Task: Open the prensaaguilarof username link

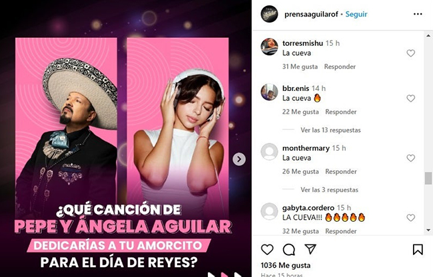Action: pos(311,14)
